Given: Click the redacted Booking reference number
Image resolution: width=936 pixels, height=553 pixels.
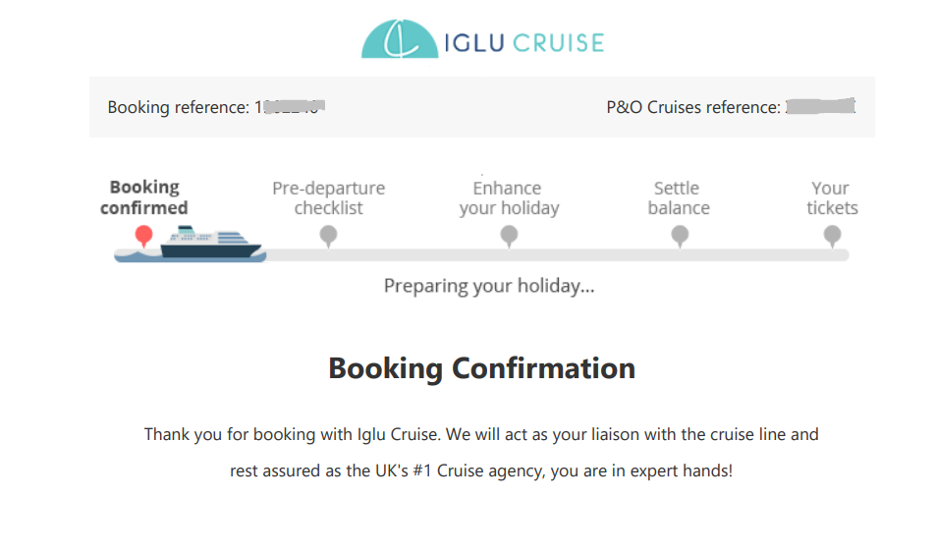Looking at the screenshot, I should pyautogui.click(x=291, y=107).
